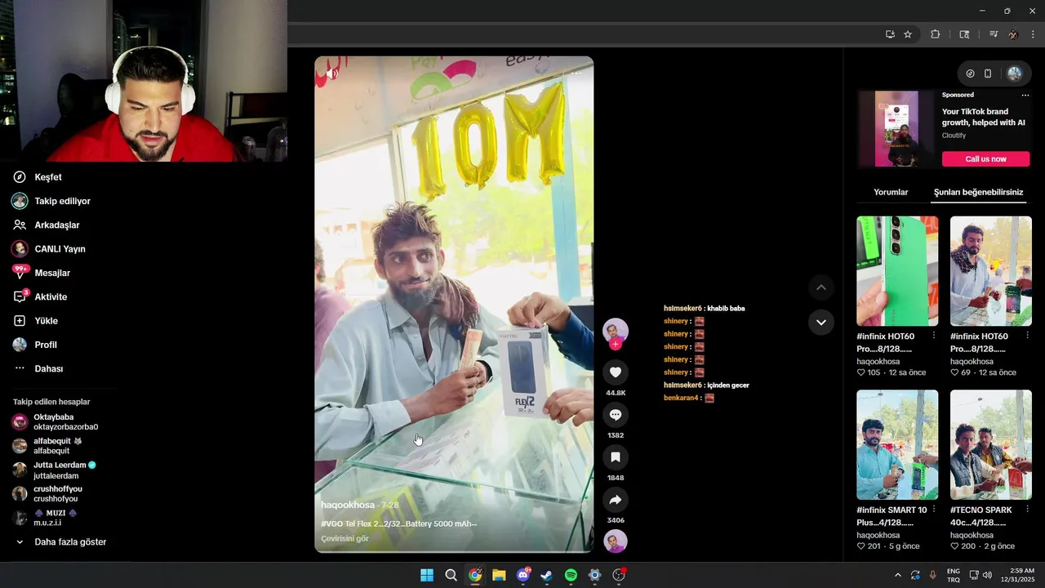Viewport: 1045px width, 588px height.
Task: Open Chrome tab search icon
Action: tap(964, 34)
